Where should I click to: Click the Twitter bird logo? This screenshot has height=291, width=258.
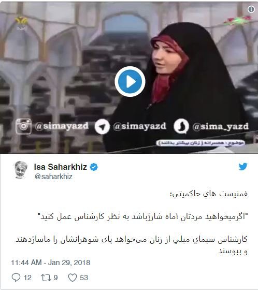pyautogui.click(x=243, y=167)
